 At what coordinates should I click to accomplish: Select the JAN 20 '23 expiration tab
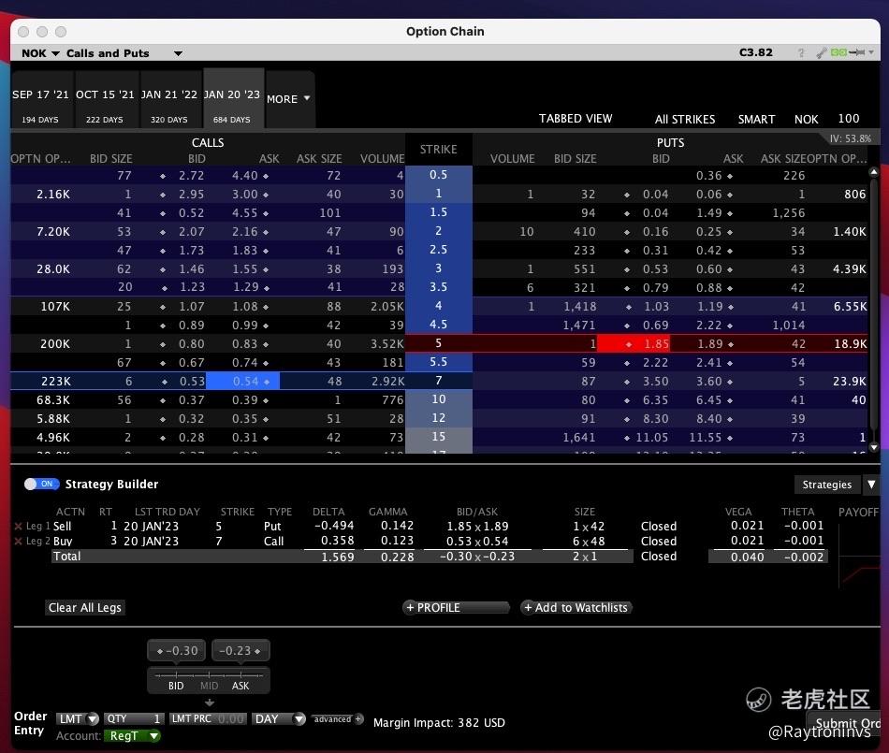pyautogui.click(x=232, y=98)
